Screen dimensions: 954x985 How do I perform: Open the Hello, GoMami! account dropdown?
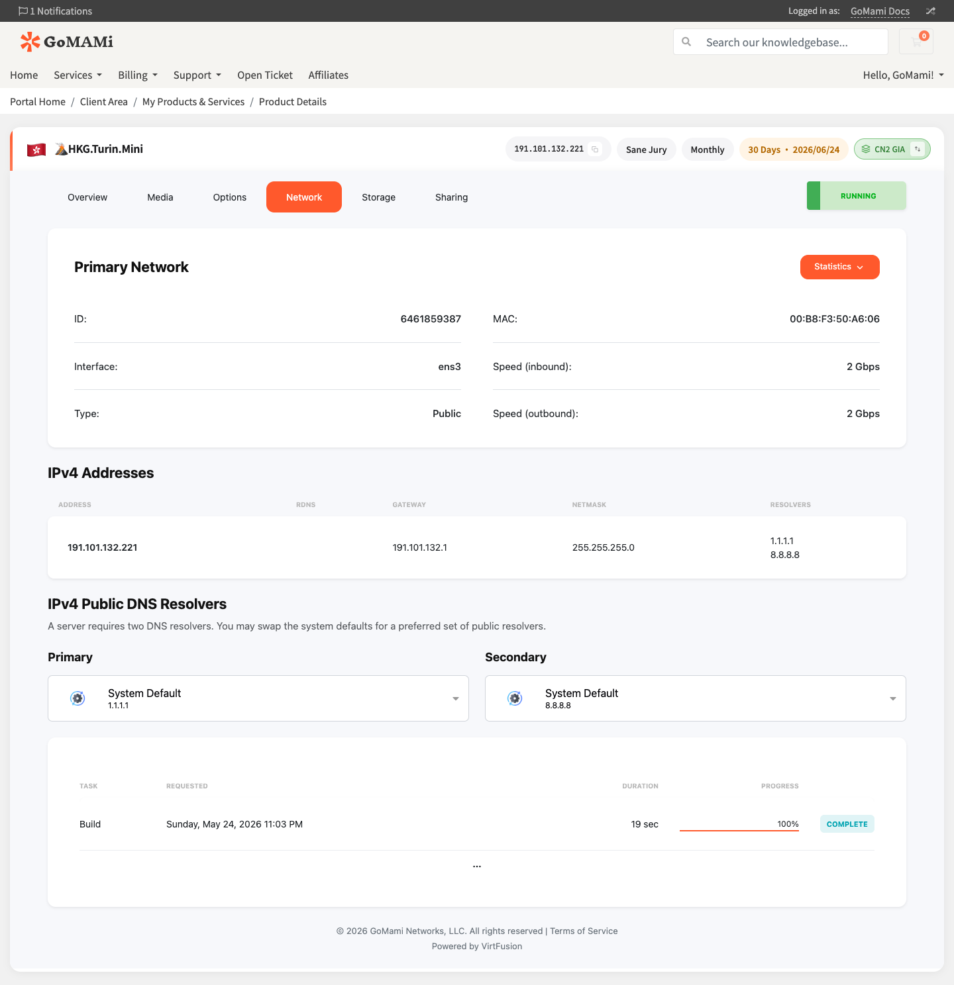click(x=904, y=75)
